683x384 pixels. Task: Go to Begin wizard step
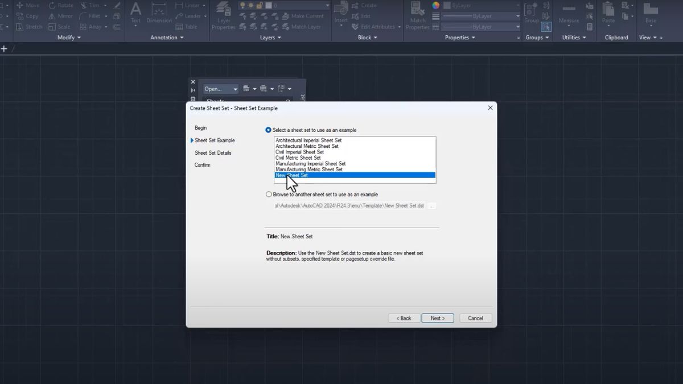tap(201, 128)
